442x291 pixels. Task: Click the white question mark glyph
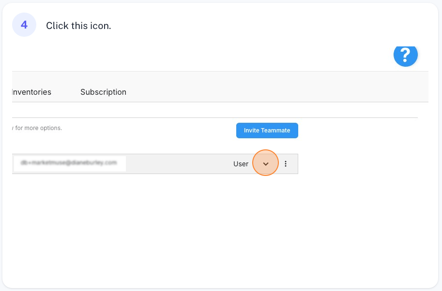pyautogui.click(x=405, y=55)
